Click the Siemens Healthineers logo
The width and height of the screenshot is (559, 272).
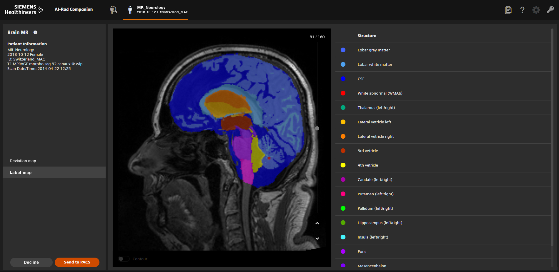pyautogui.click(x=24, y=10)
